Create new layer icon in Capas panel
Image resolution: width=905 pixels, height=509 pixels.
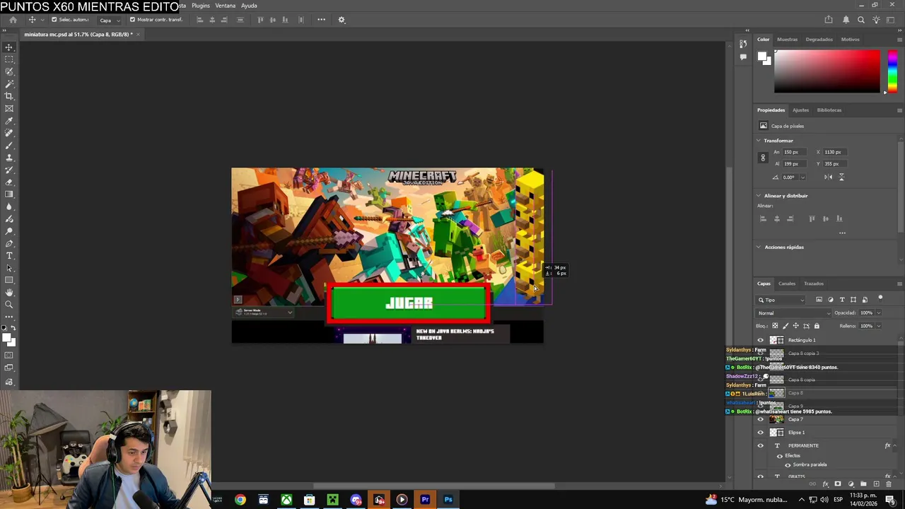(x=876, y=484)
